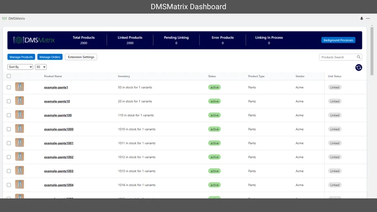The width and height of the screenshot is (377, 212).
Task: Open example-pants1004 product thumbnail
Action: click(x=19, y=184)
